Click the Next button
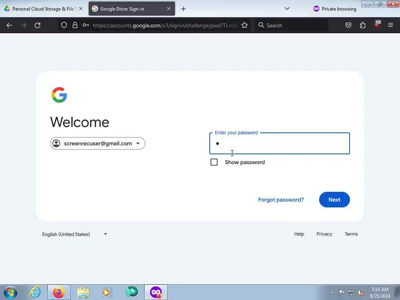Image resolution: width=400 pixels, height=300 pixels. coord(334,200)
